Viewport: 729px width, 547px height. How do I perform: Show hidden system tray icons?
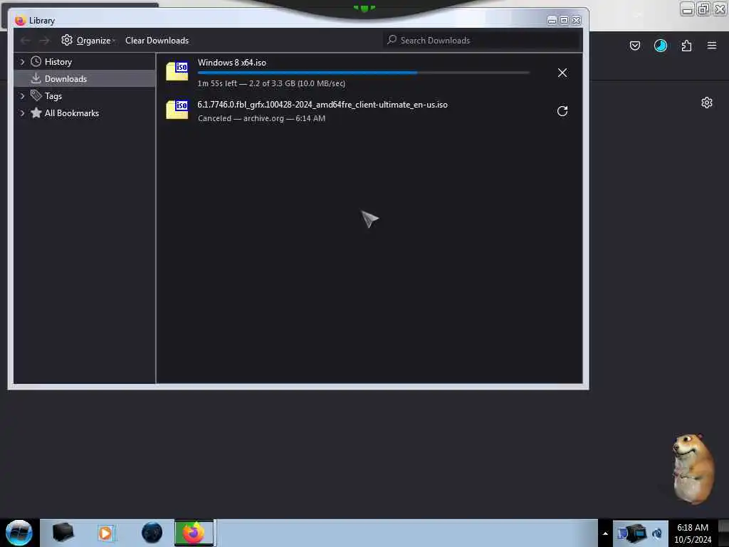(x=605, y=533)
